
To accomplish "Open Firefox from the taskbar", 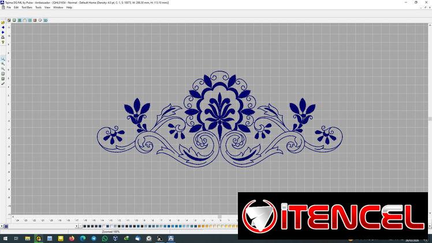I will [72, 238].
